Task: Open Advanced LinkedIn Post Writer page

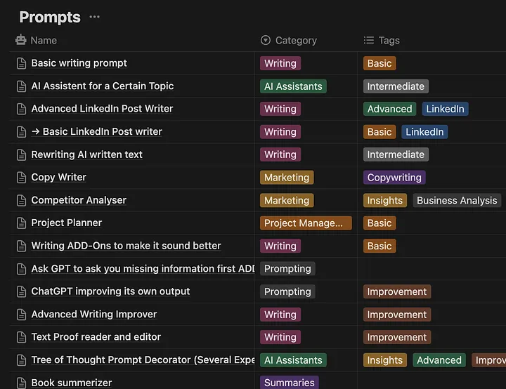Action: click(x=102, y=109)
